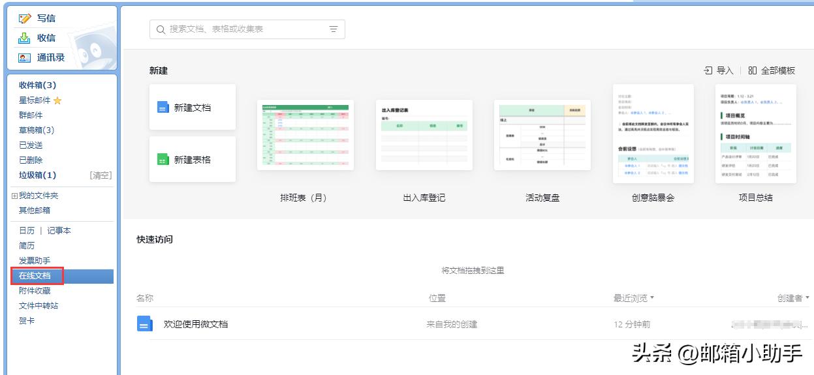Open 贺卡 in the sidebar

tap(27, 321)
